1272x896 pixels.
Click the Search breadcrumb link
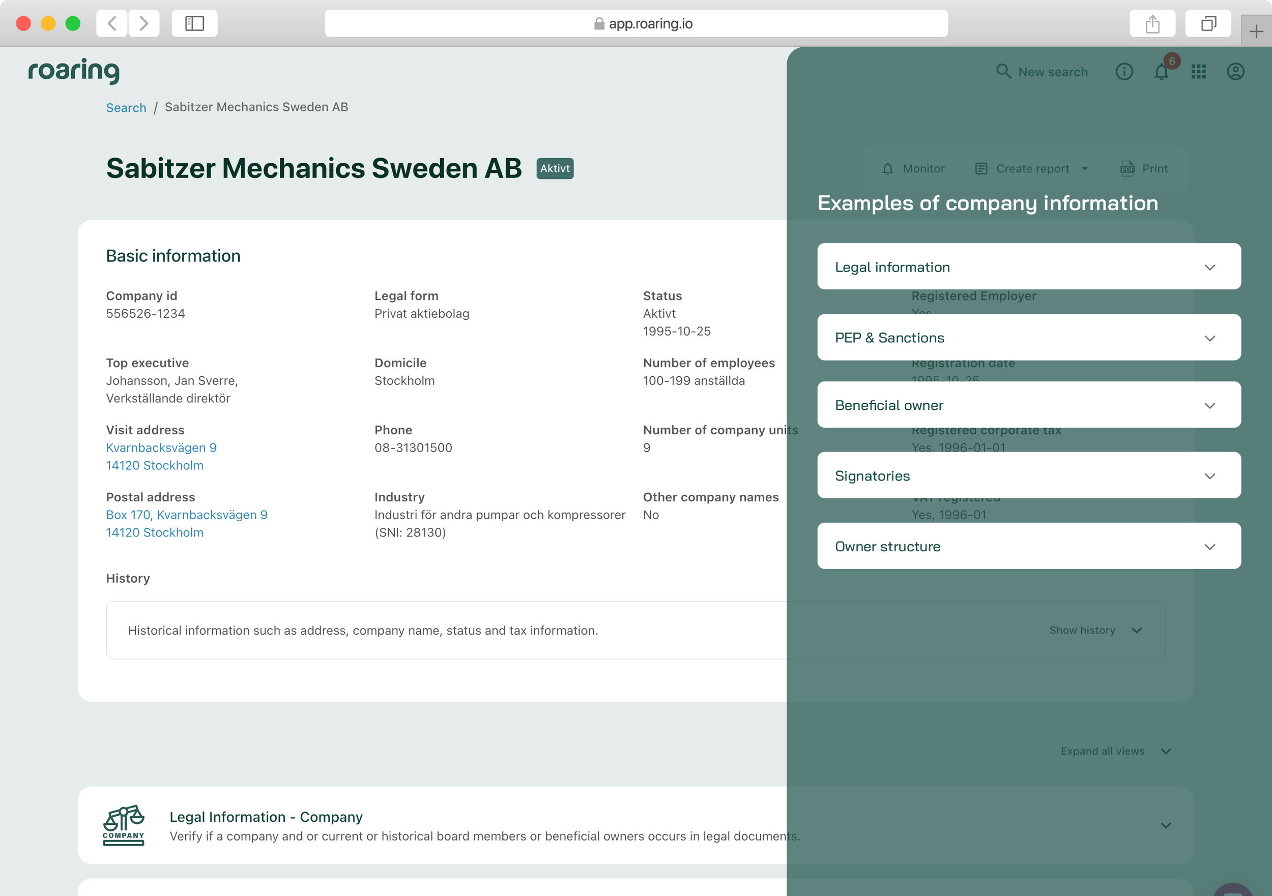[126, 107]
